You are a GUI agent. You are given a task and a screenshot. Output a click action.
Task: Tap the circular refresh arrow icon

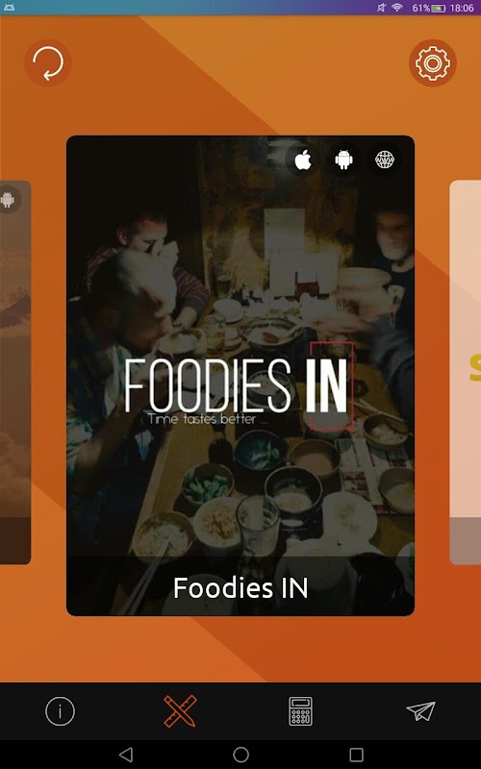point(47,63)
